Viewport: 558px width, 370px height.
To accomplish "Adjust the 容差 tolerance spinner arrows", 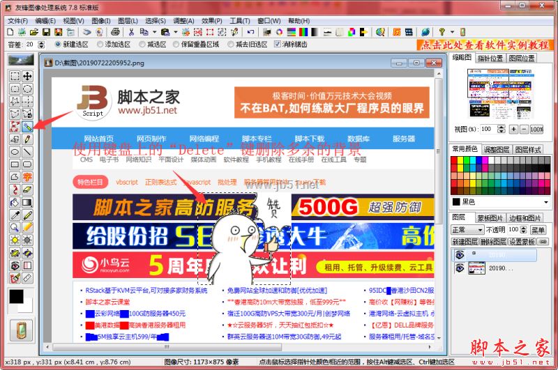I will click(42, 45).
